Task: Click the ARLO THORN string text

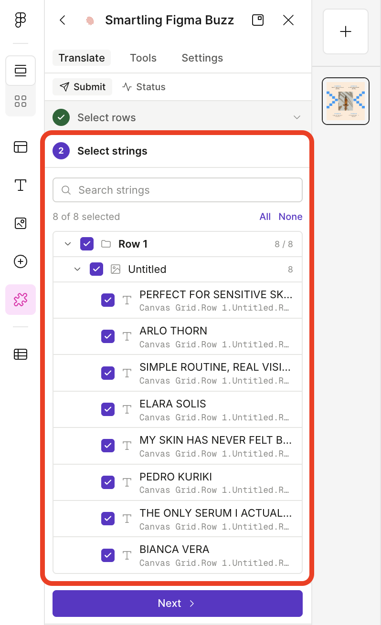Action: 173,331
